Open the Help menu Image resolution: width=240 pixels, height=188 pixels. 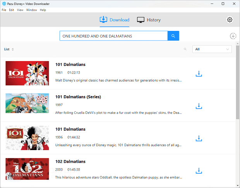43,10
